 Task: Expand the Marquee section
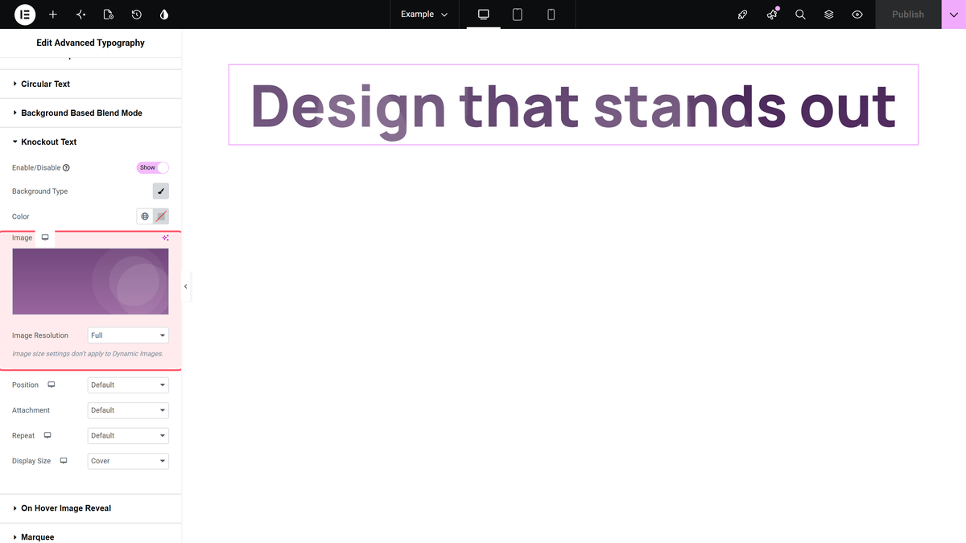(x=91, y=537)
